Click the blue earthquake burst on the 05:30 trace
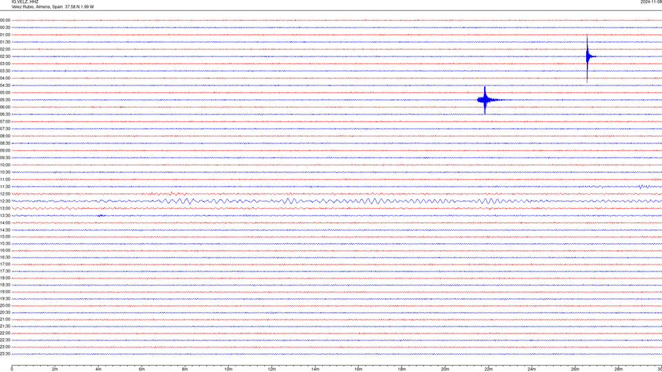This screenshot has width=662, height=372. (485, 100)
